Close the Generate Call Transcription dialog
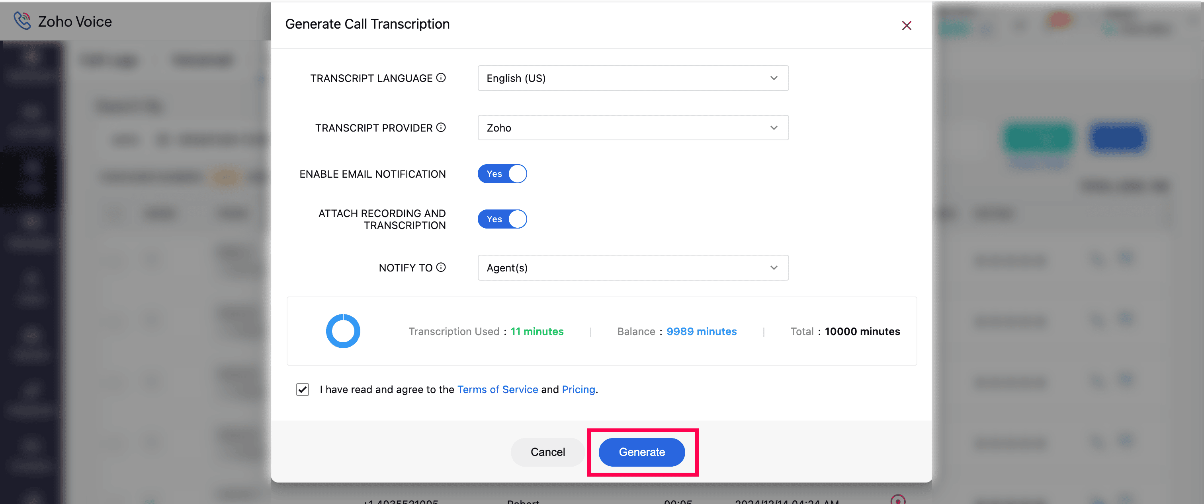1204x504 pixels. [906, 25]
